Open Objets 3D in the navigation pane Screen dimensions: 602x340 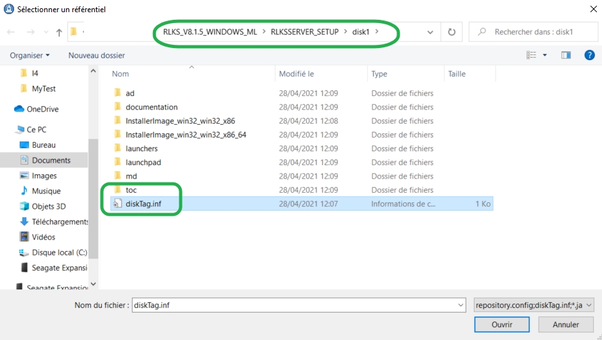coord(49,206)
